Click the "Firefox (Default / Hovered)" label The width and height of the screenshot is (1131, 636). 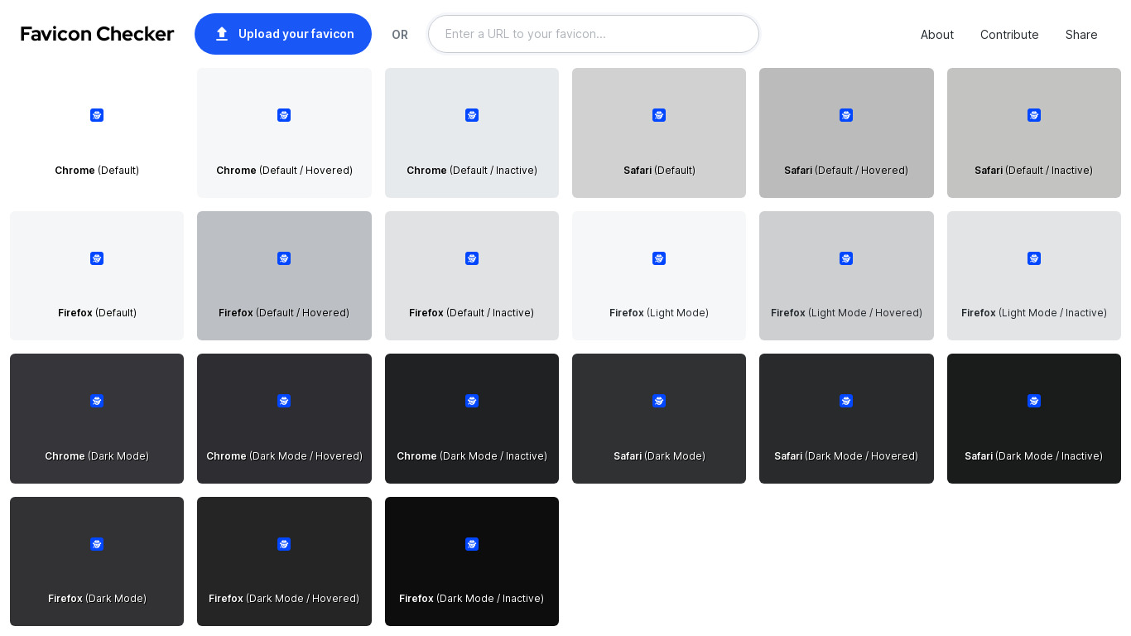point(284,313)
